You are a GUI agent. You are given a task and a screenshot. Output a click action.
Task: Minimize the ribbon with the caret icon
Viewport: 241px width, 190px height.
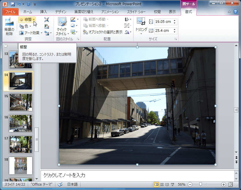click(229, 12)
